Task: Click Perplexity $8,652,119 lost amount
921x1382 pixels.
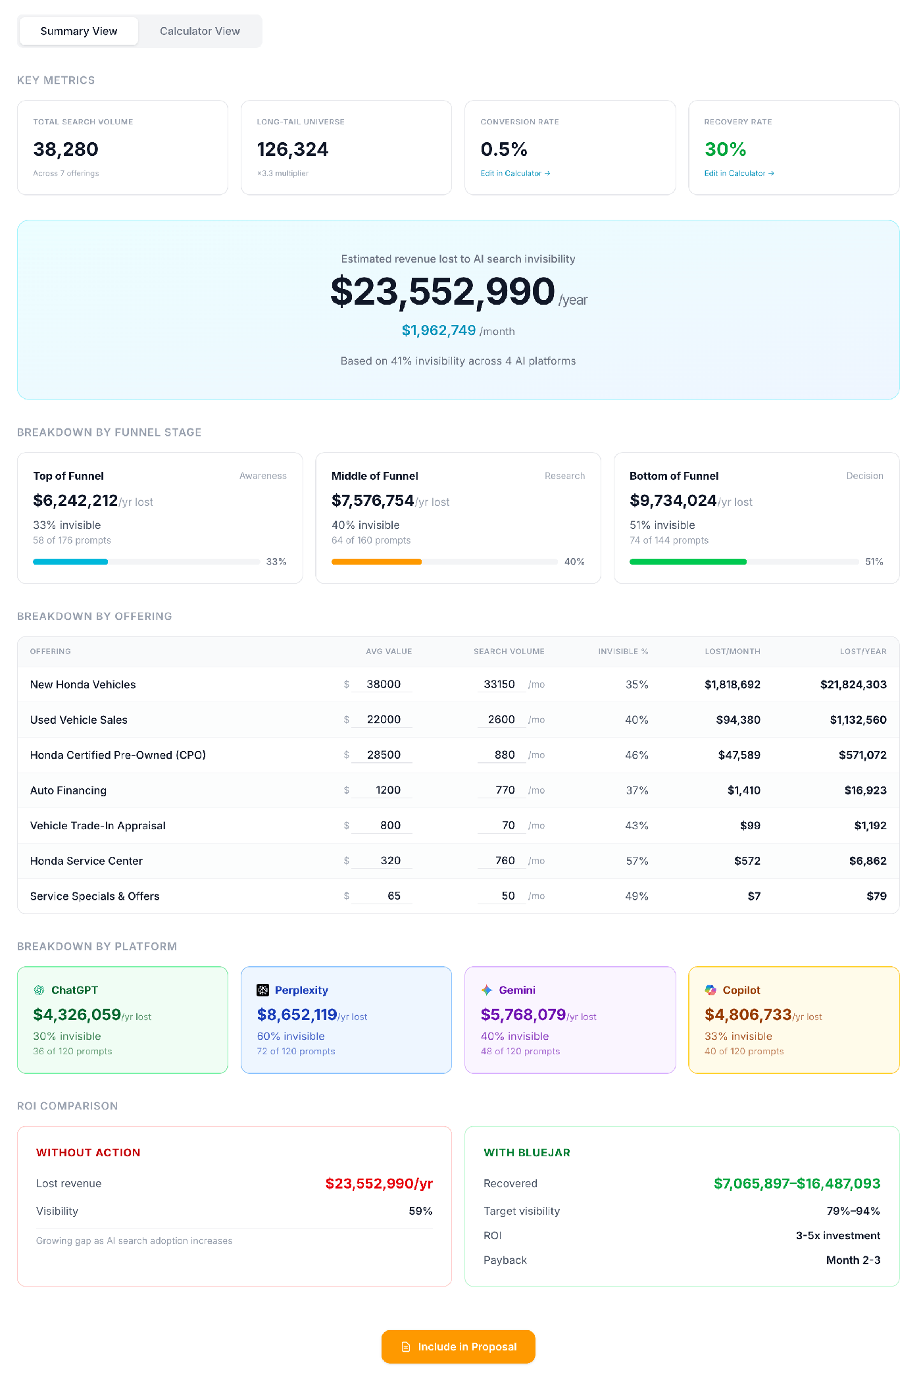Action: [297, 1015]
